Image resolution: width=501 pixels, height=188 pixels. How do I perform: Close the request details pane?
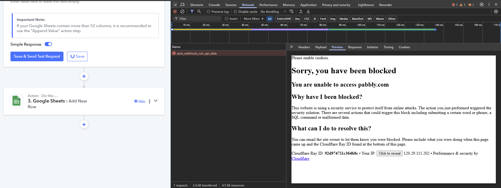[x=292, y=47]
